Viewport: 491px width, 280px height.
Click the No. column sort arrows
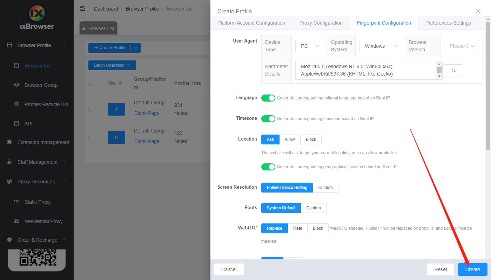tap(120, 83)
